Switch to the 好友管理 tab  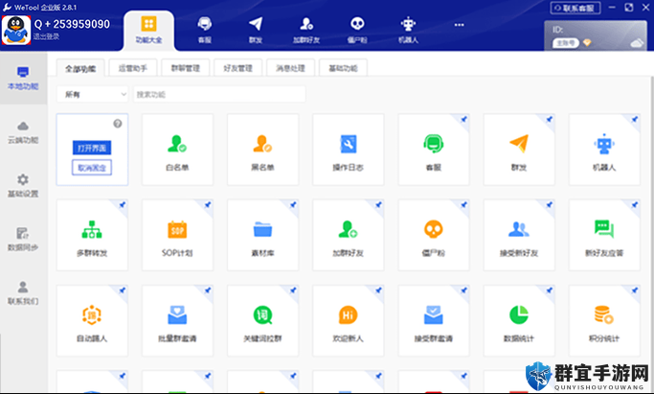[238, 68]
